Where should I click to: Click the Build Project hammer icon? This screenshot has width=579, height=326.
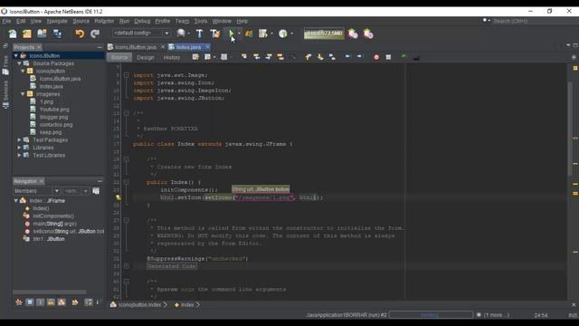[199, 34]
